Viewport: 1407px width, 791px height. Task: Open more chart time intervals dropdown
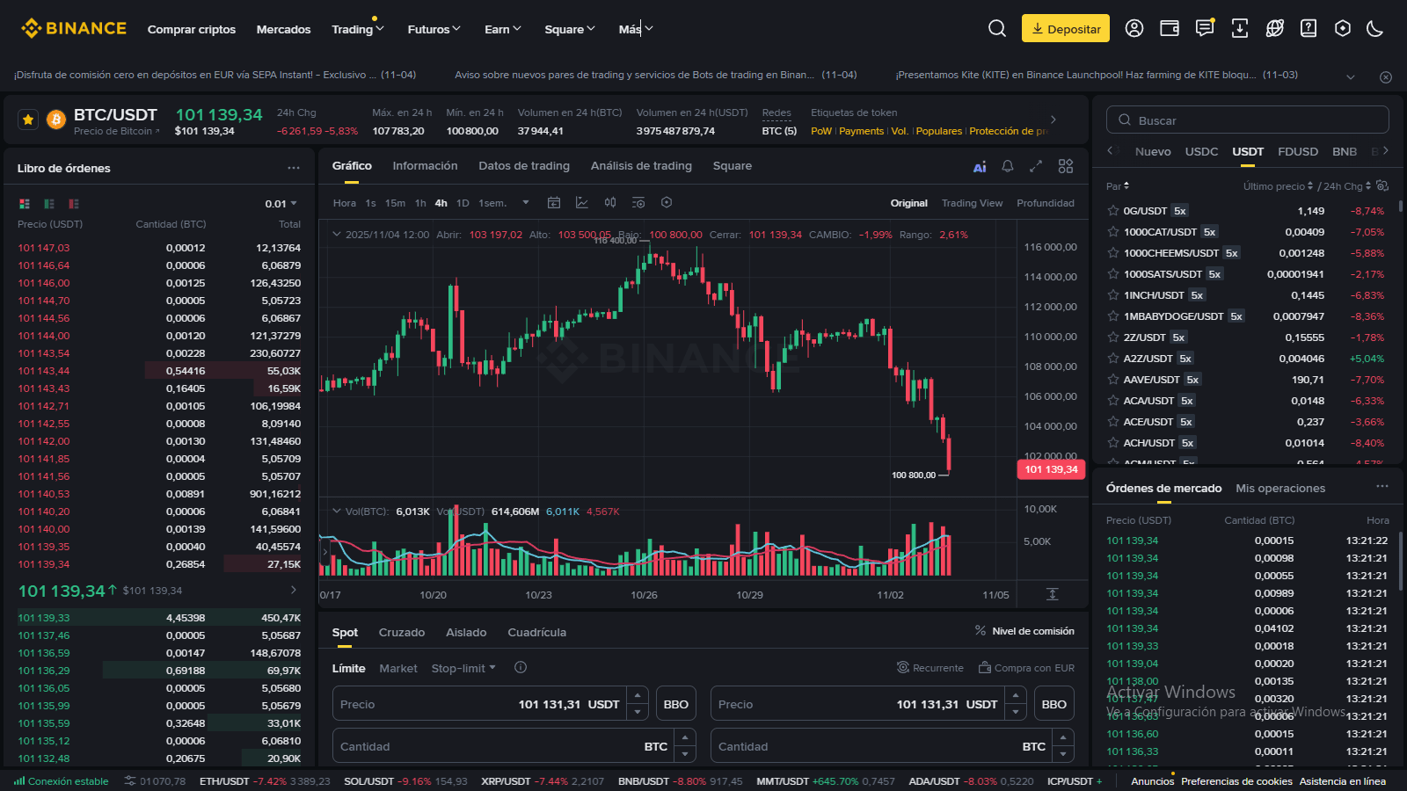tap(526, 203)
